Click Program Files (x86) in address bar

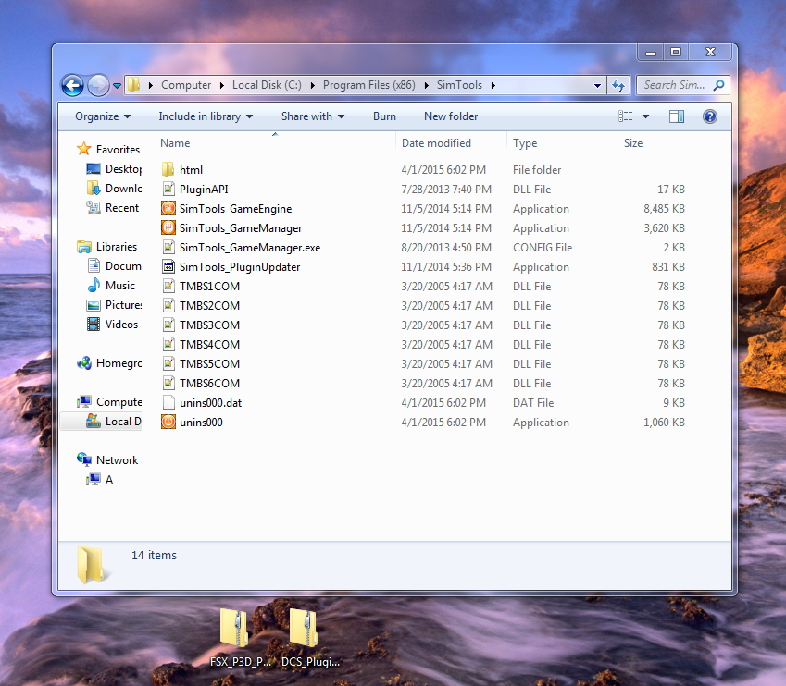click(368, 85)
